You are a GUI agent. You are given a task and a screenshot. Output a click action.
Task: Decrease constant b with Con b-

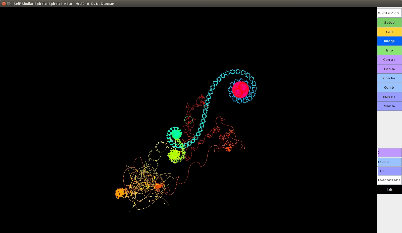[x=389, y=87]
